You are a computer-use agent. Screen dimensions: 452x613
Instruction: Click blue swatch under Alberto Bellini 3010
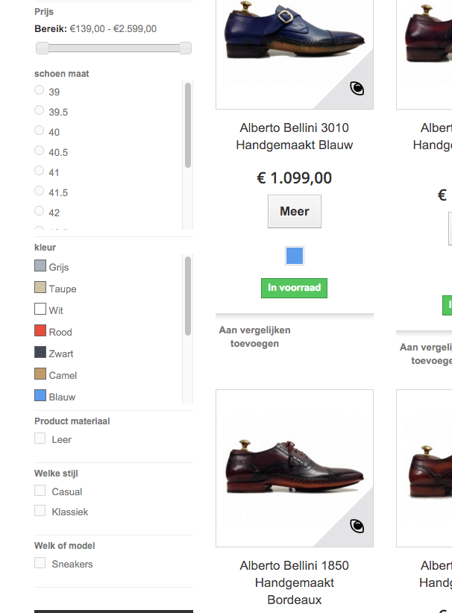295,257
